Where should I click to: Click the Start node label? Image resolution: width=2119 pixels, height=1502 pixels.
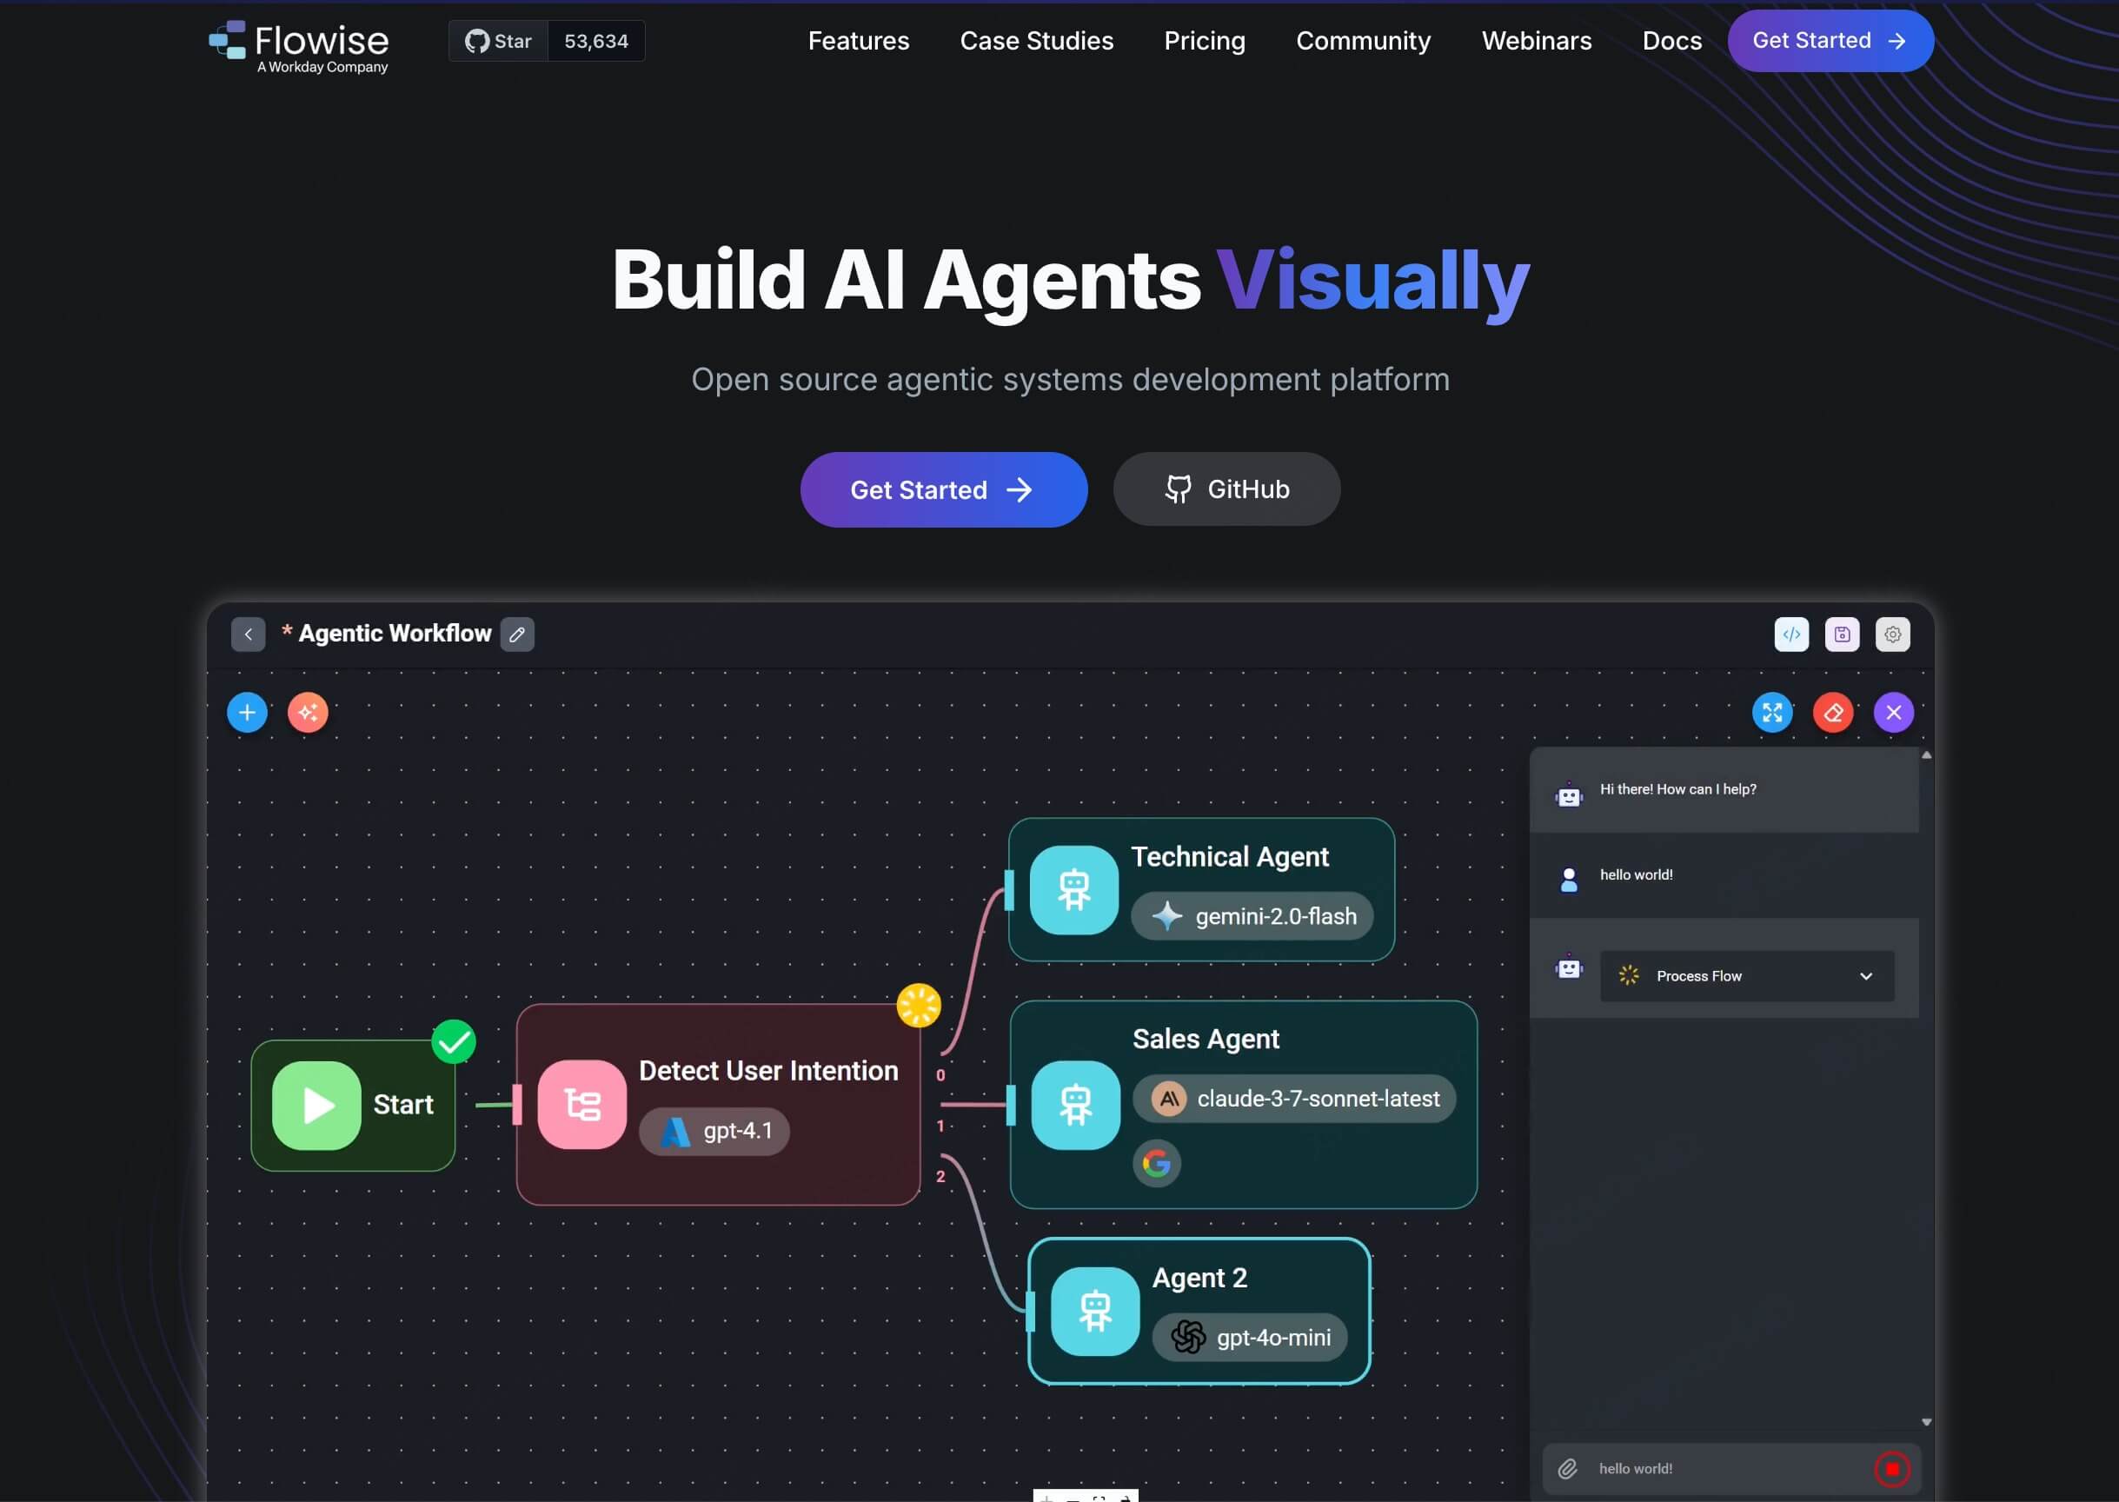pyautogui.click(x=403, y=1106)
